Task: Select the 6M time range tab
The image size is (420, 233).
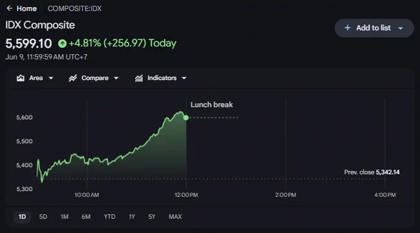Action: (x=86, y=217)
